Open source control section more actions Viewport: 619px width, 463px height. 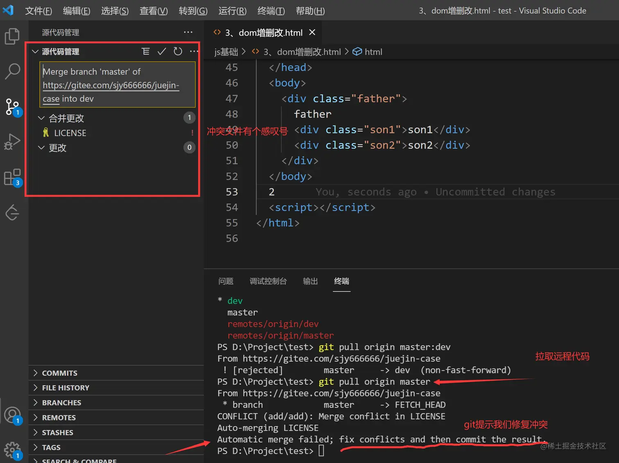pyautogui.click(x=194, y=51)
